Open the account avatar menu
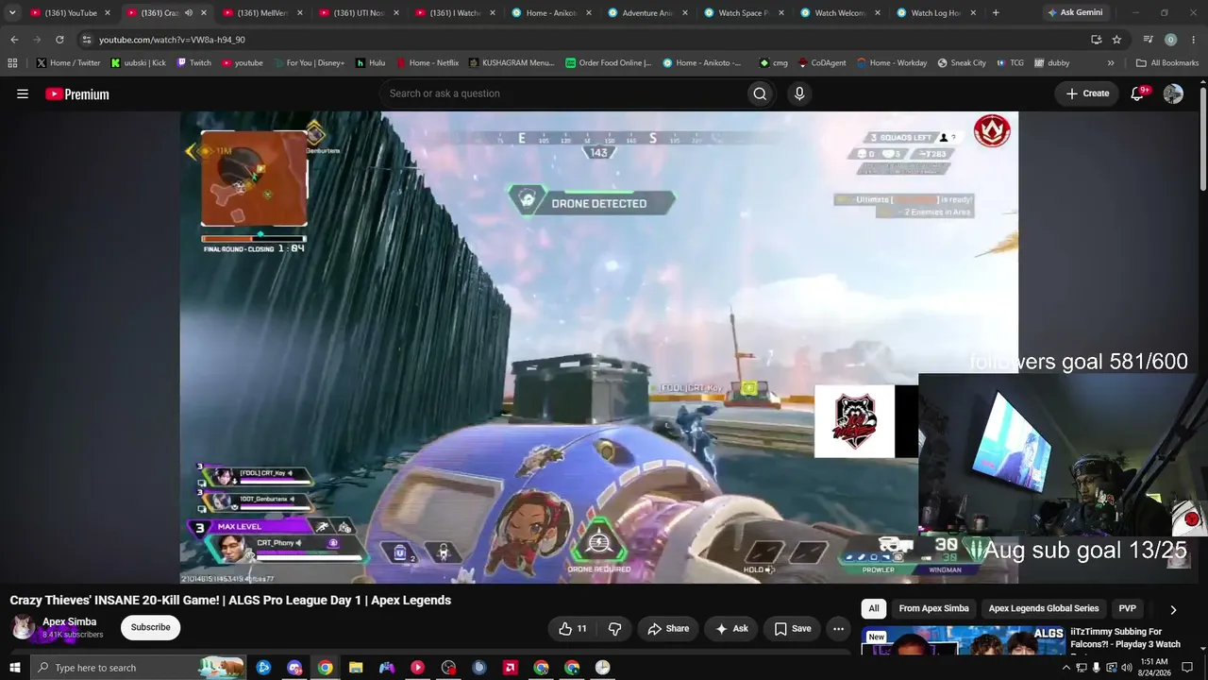The image size is (1208, 680). tap(1173, 93)
